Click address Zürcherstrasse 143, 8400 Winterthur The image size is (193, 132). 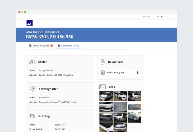point(56,75)
